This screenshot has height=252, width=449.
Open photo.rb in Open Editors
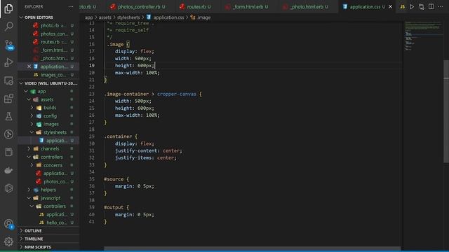(48, 25)
